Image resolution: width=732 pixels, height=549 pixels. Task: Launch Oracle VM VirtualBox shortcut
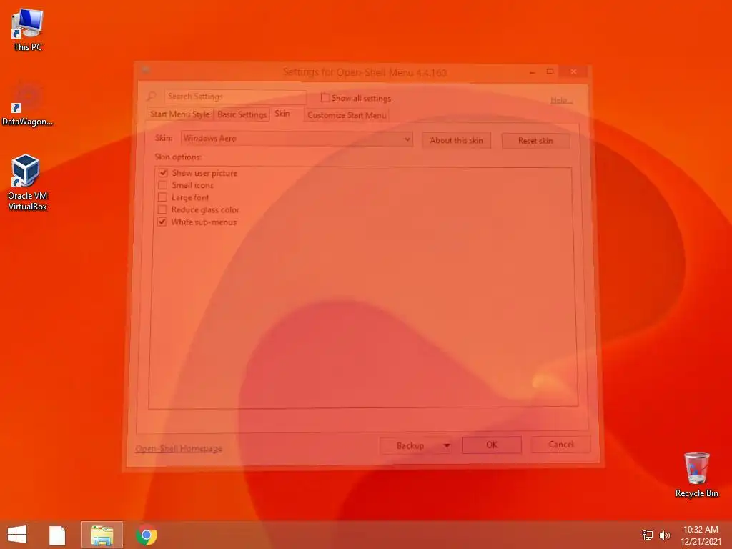coord(28,182)
